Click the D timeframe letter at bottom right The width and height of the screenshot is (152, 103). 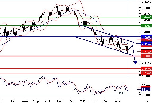(x=147, y=101)
